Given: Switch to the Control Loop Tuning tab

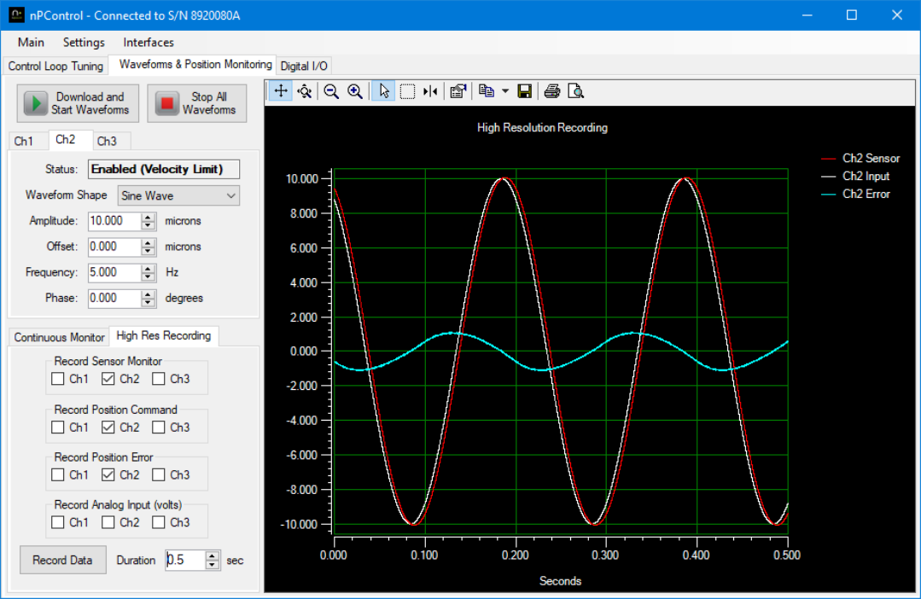Looking at the screenshot, I should tap(55, 66).
